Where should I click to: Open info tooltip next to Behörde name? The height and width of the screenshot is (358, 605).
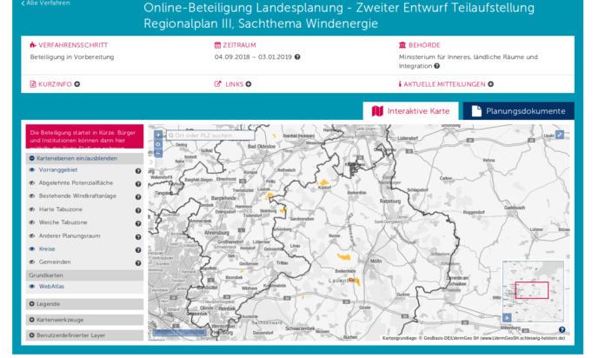tap(436, 66)
